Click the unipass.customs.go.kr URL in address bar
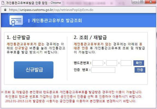The width and height of the screenshot is (157, 109). pos(51,10)
